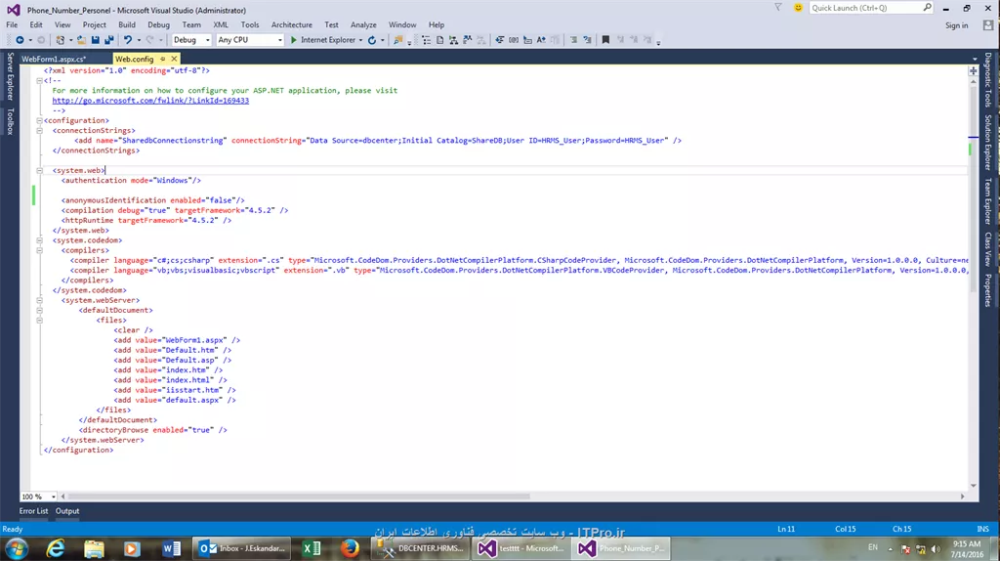Collapse the XML comment block outline

pyautogui.click(x=39, y=80)
